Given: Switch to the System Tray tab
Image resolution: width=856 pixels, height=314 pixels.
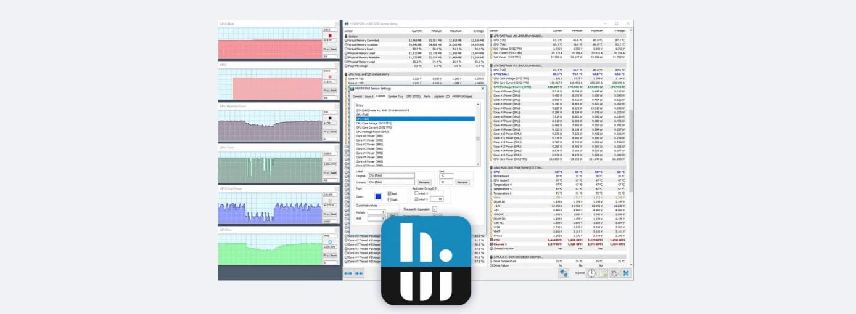Looking at the screenshot, I should point(396,97).
